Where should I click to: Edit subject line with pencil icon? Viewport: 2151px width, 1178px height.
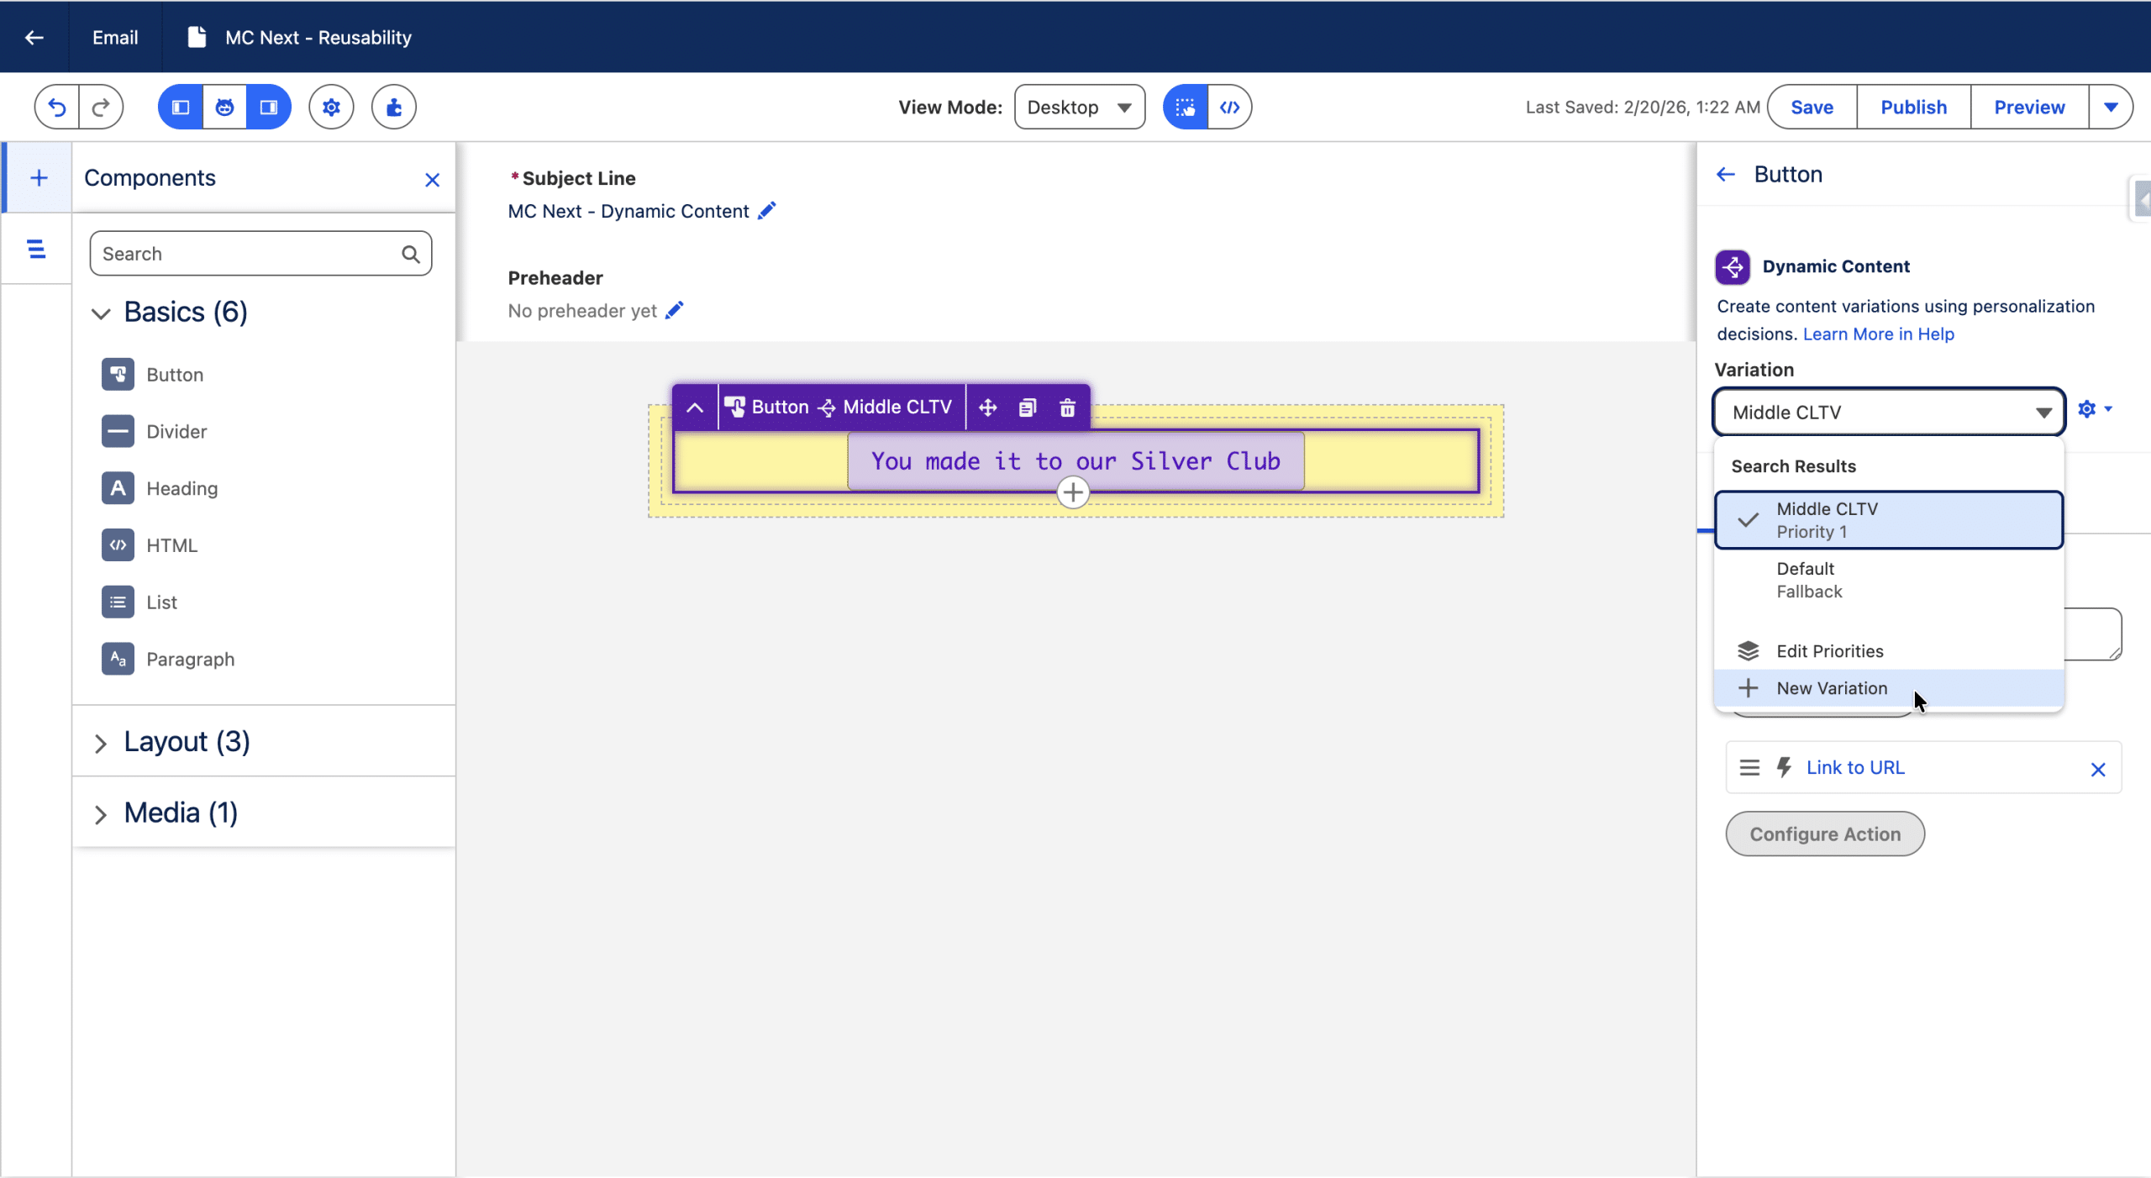[x=766, y=211]
